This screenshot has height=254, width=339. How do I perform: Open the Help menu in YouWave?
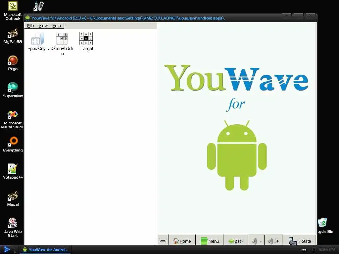(x=56, y=26)
